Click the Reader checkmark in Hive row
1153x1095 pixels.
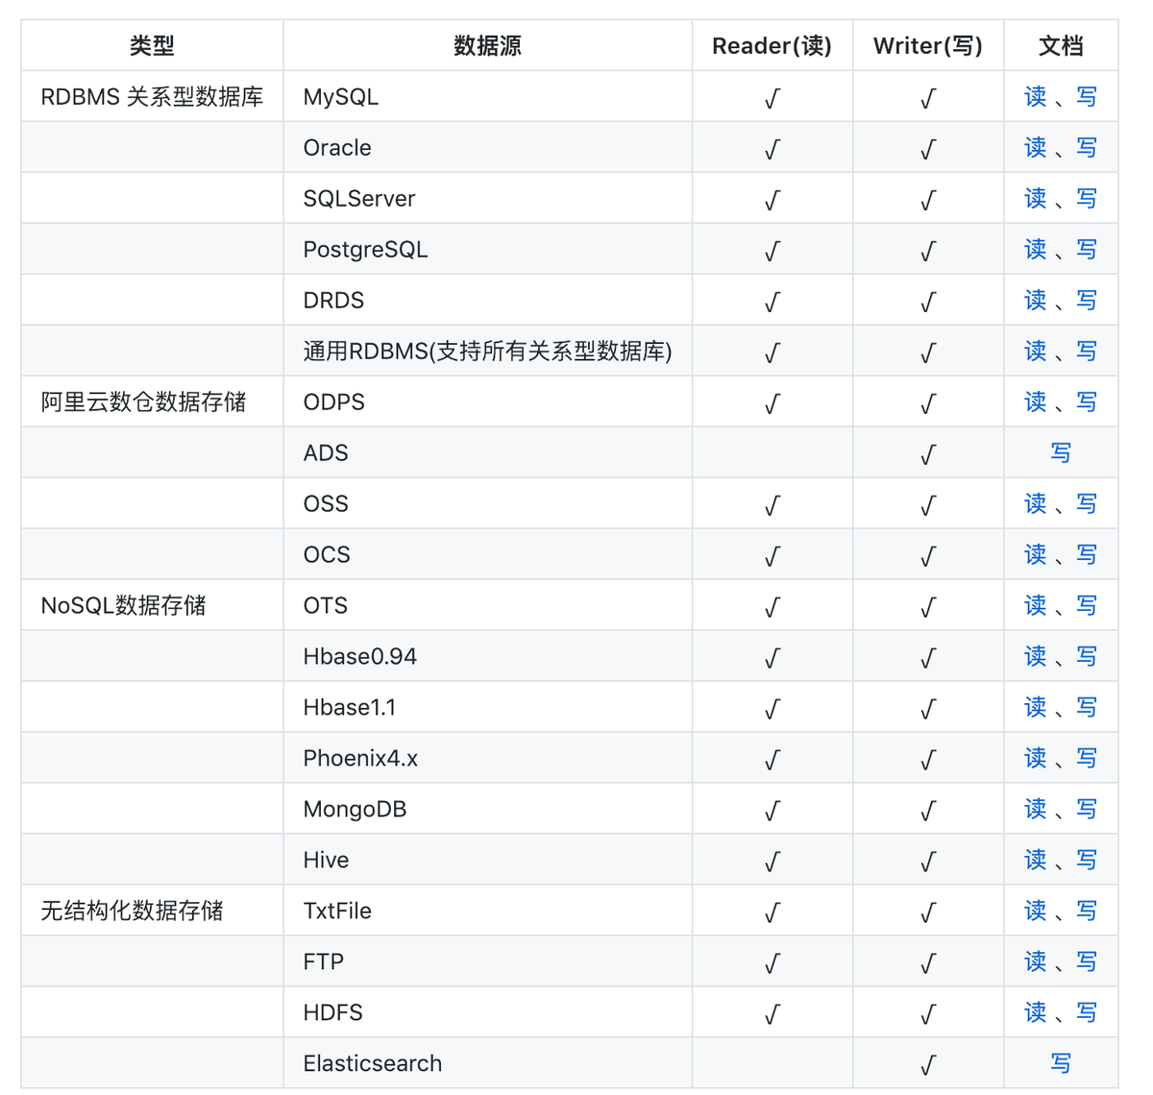772,862
